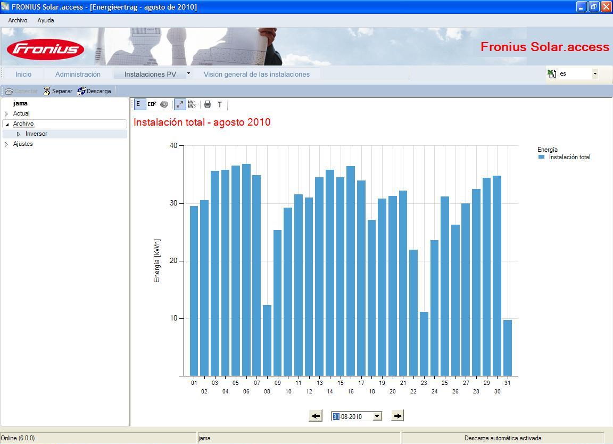Open the Instalaciones PV dropdown arrow
This screenshot has height=444, width=613.
(188, 73)
